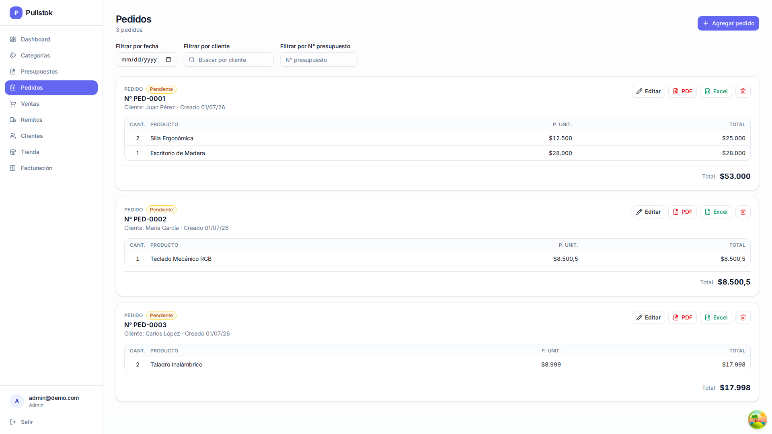Image resolution: width=772 pixels, height=434 pixels.
Task: Click the N° presupuesto filter field
Action: pos(318,59)
